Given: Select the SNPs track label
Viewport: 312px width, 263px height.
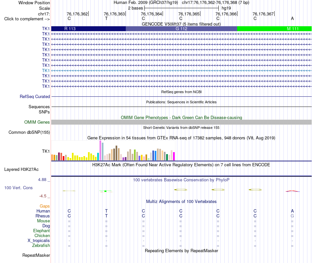Looking at the screenshot, I should click(x=44, y=112).
